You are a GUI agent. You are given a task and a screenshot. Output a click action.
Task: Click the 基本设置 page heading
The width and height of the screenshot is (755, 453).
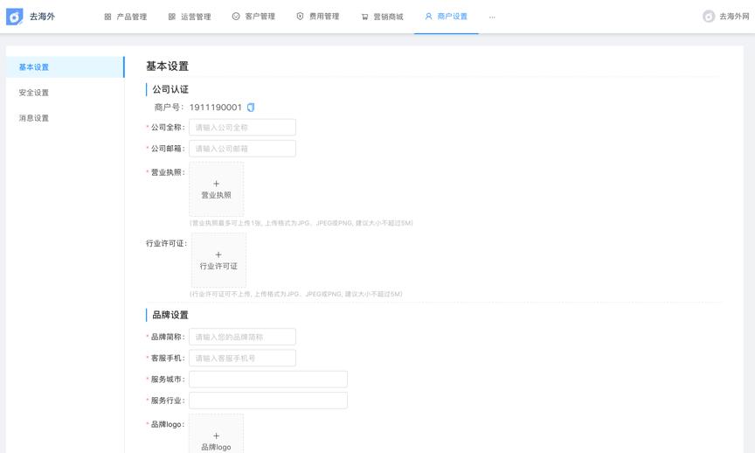tap(168, 66)
